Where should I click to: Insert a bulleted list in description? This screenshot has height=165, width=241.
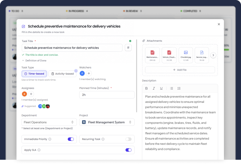tap(172, 88)
